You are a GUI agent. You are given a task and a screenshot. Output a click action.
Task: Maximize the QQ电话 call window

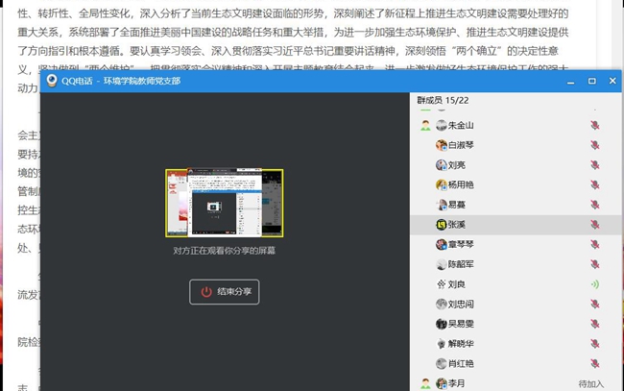[x=592, y=82]
